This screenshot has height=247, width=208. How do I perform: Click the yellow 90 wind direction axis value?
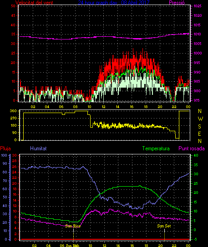15,133
